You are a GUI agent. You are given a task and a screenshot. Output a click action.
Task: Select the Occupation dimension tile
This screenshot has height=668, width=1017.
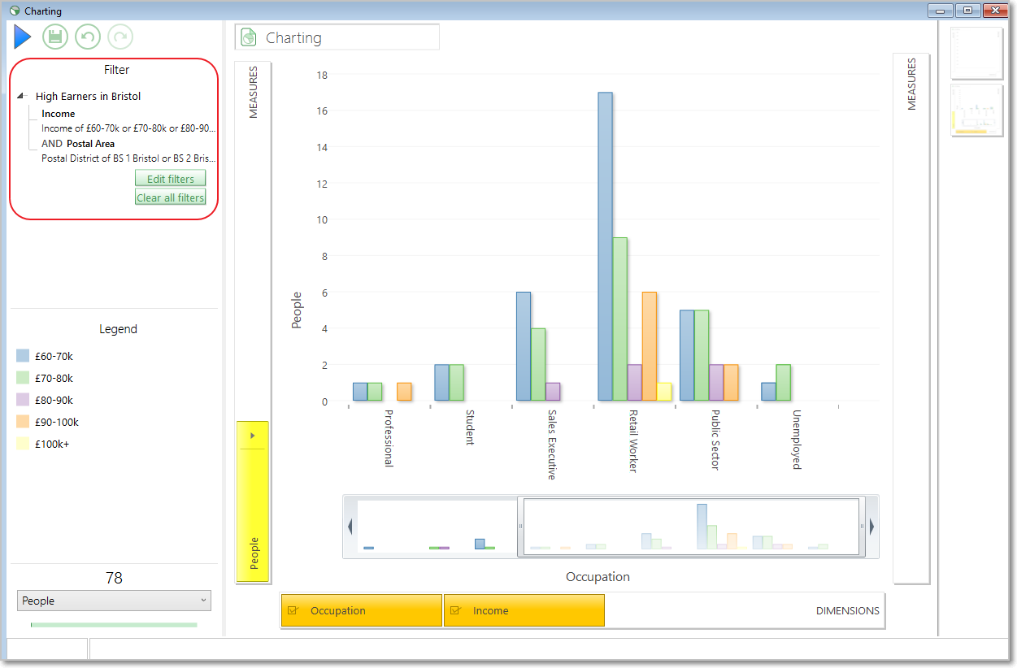(362, 610)
